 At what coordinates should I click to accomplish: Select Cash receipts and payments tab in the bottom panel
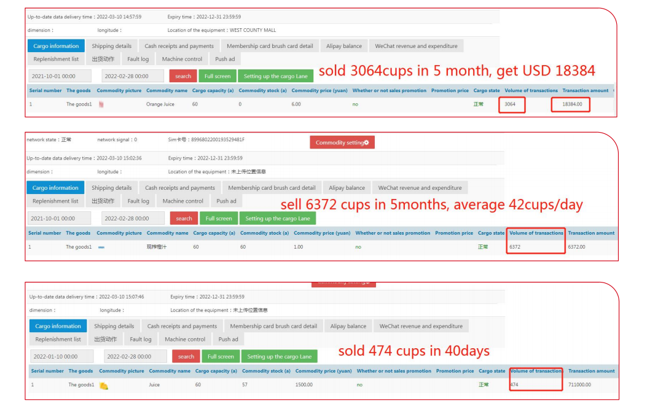click(x=182, y=326)
